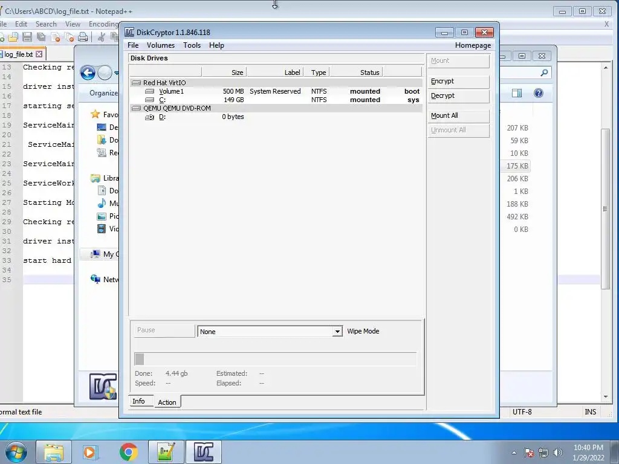Click the Status column header
This screenshot has height=464, width=619.
[356, 72]
